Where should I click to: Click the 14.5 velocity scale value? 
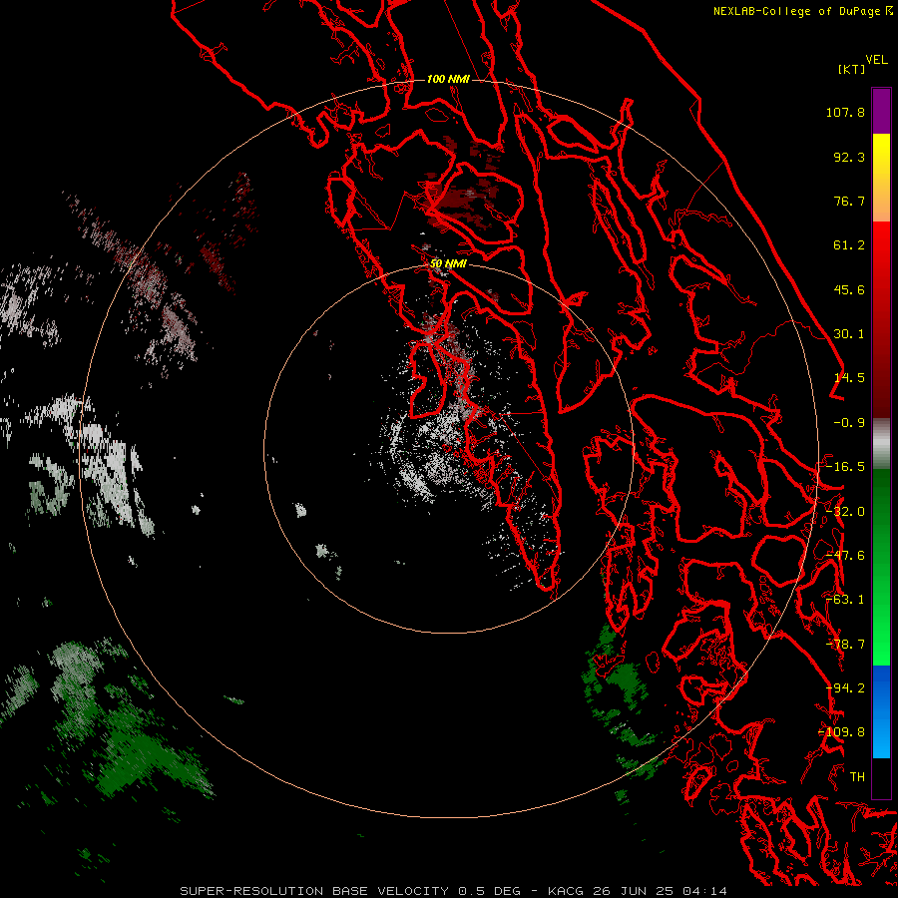(849, 378)
